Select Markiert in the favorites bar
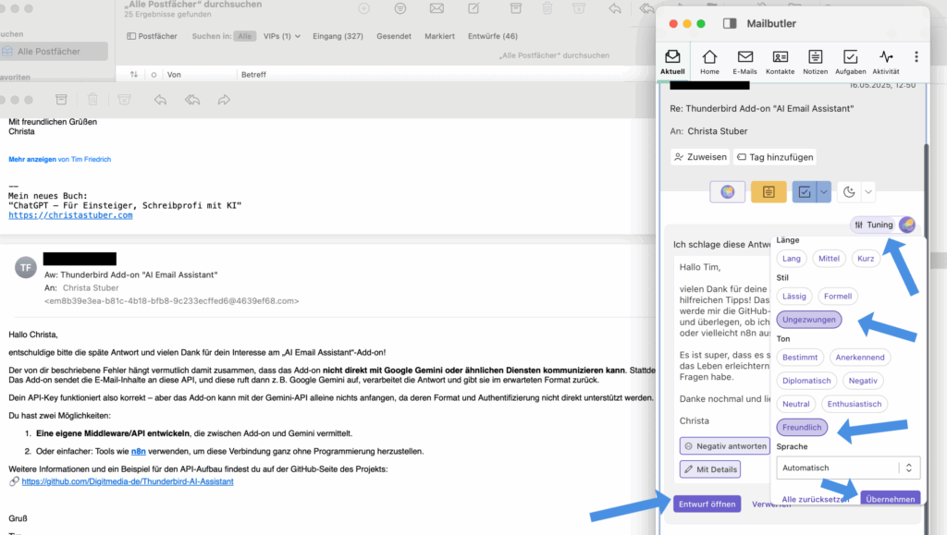This screenshot has width=947, height=535. pyautogui.click(x=439, y=36)
